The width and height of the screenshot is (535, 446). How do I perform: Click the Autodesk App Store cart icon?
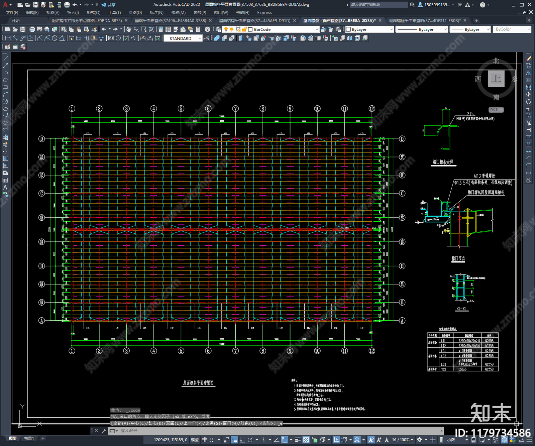460,5
